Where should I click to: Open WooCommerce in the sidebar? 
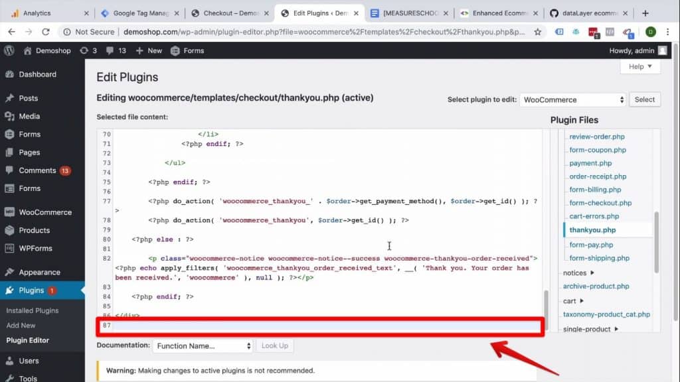pos(45,212)
